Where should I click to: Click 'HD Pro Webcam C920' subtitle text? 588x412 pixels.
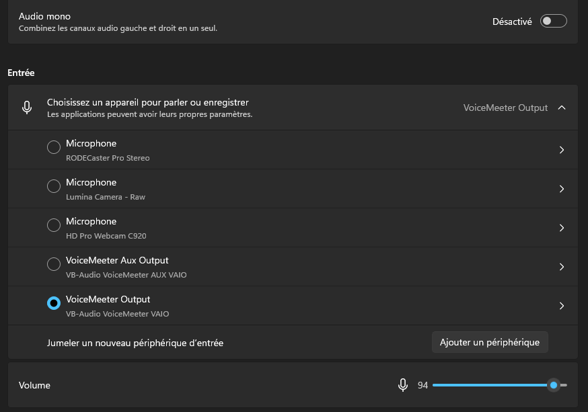106,236
